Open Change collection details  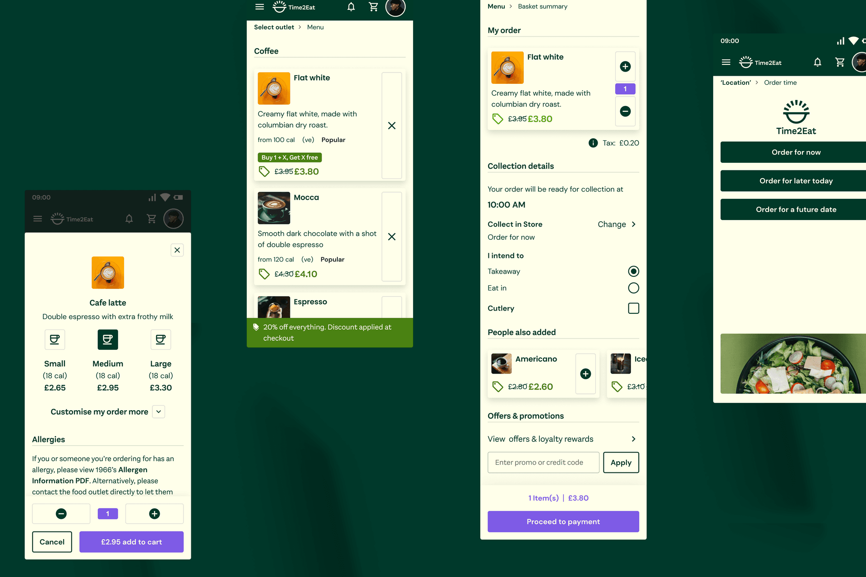[617, 224]
